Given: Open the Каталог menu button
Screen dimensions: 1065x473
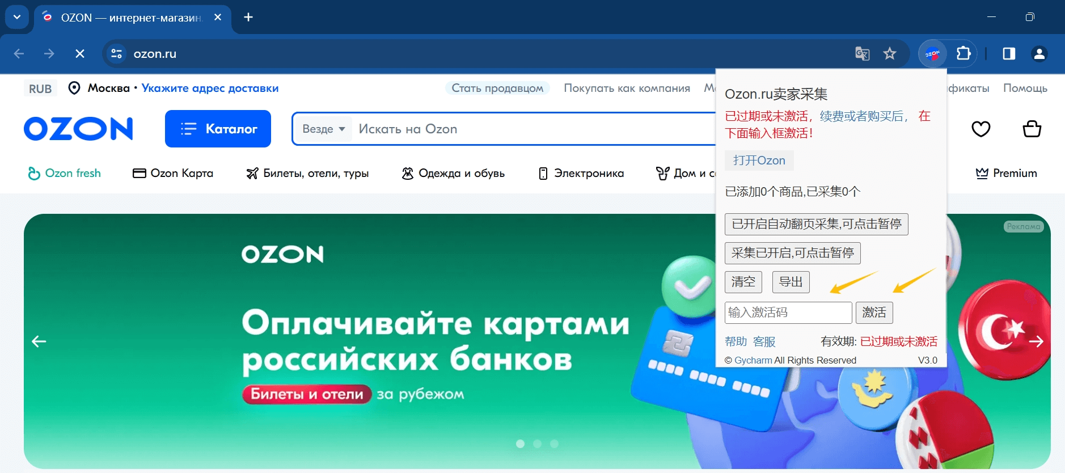Looking at the screenshot, I should (218, 129).
